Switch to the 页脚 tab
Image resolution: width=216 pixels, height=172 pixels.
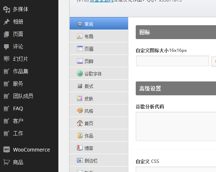(x=99, y=61)
